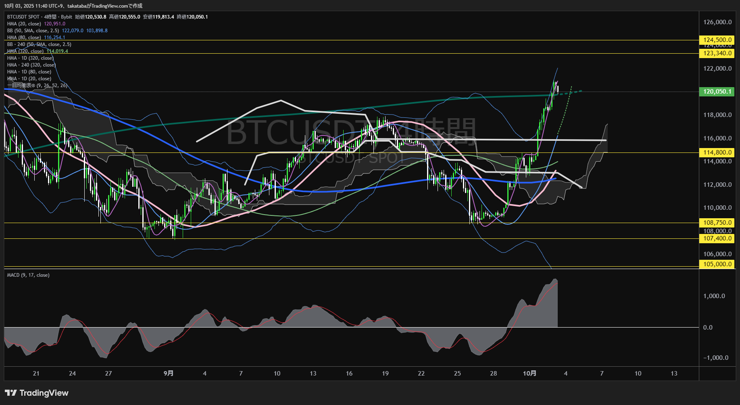Click the 10月 date on time axis
740x405 pixels.
click(x=529, y=374)
